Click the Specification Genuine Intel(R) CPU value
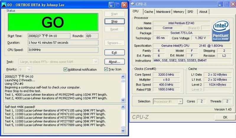 tap(192, 46)
